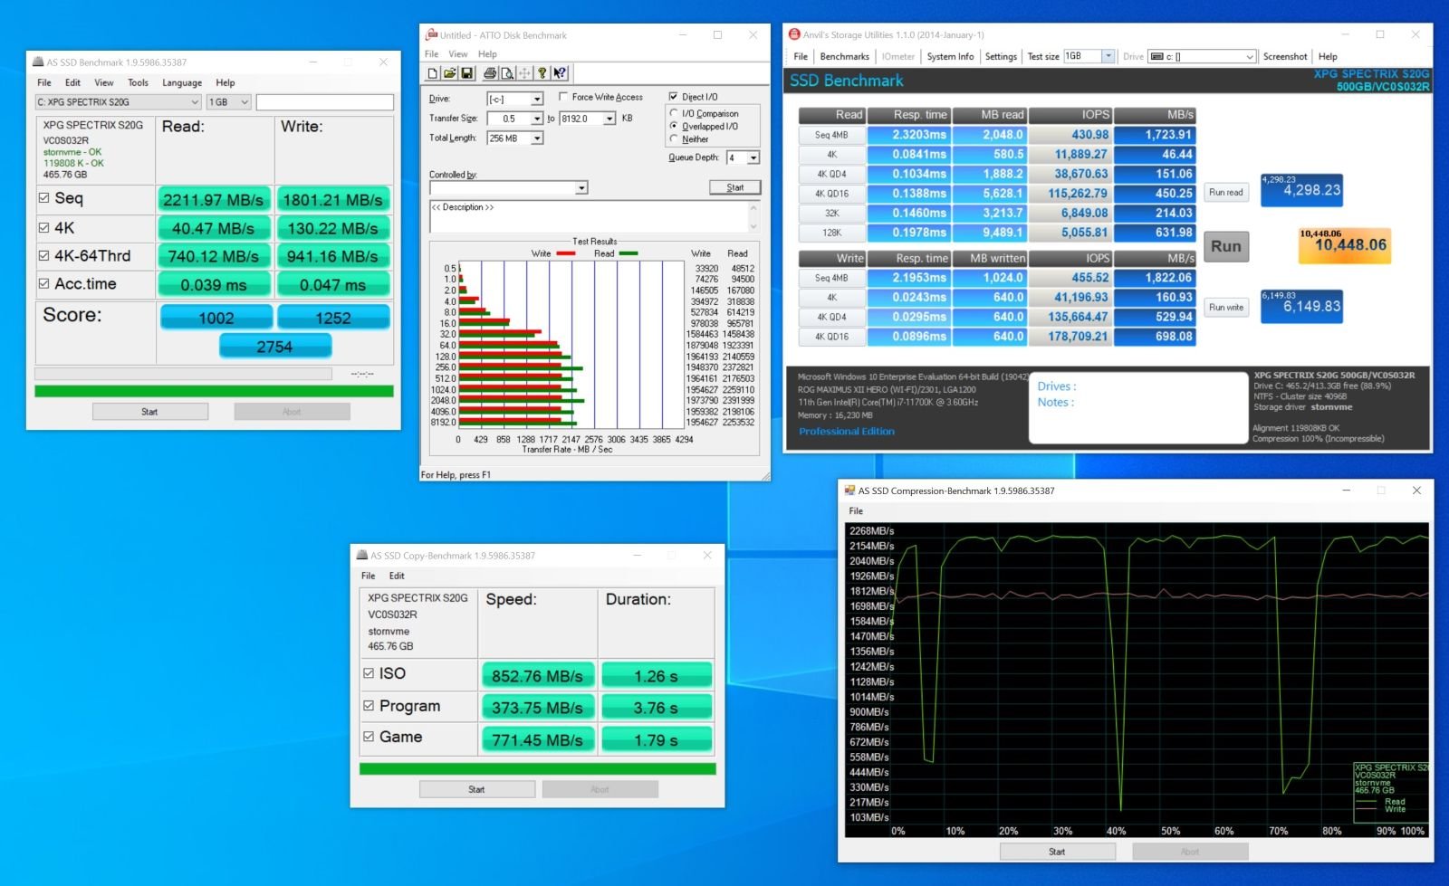Click the context help arrow-question icon
Viewport: 1449px width, 886px height.
559,73
